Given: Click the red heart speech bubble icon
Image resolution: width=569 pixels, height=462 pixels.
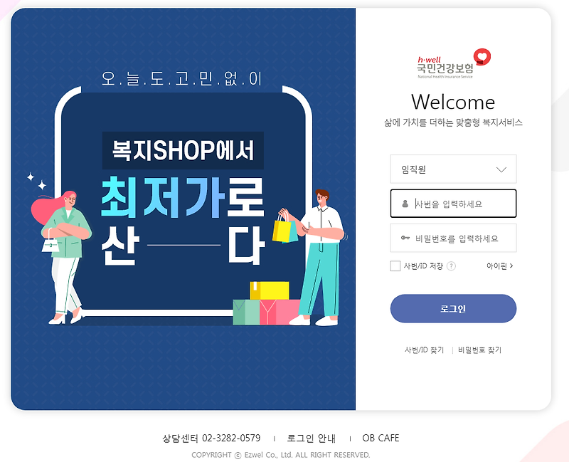Looking at the screenshot, I should (x=482, y=57).
